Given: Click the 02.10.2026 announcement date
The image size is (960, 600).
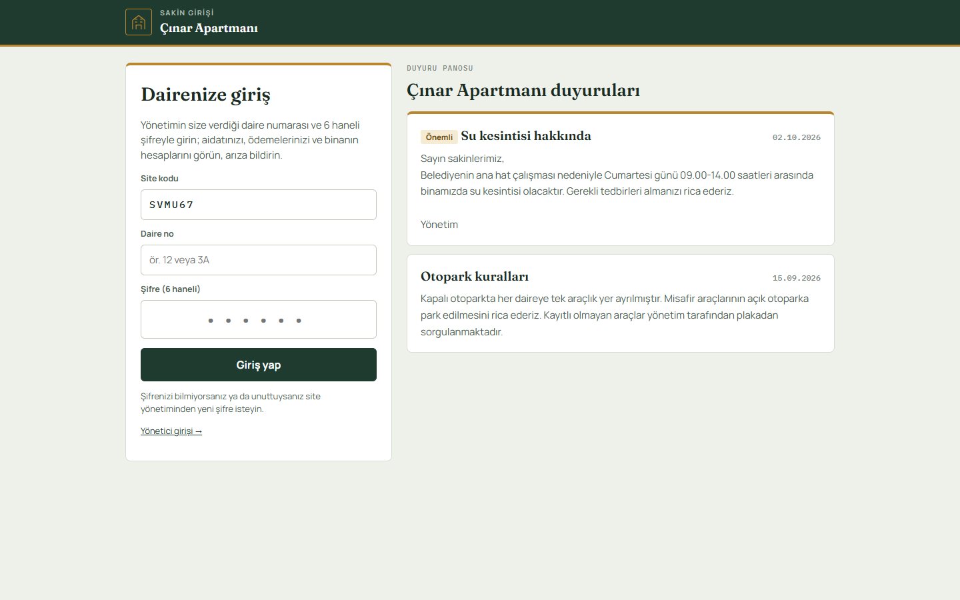Looking at the screenshot, I should pos(797,137).
